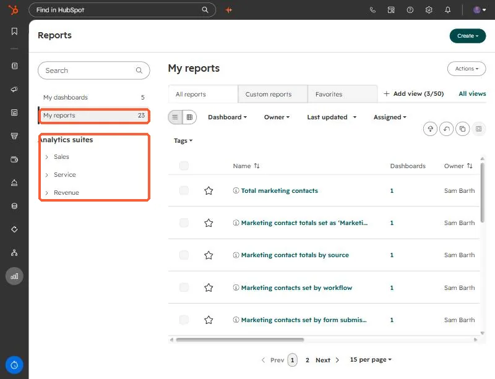
Task: Click the clone view copy icon
Action: (462, 129)
